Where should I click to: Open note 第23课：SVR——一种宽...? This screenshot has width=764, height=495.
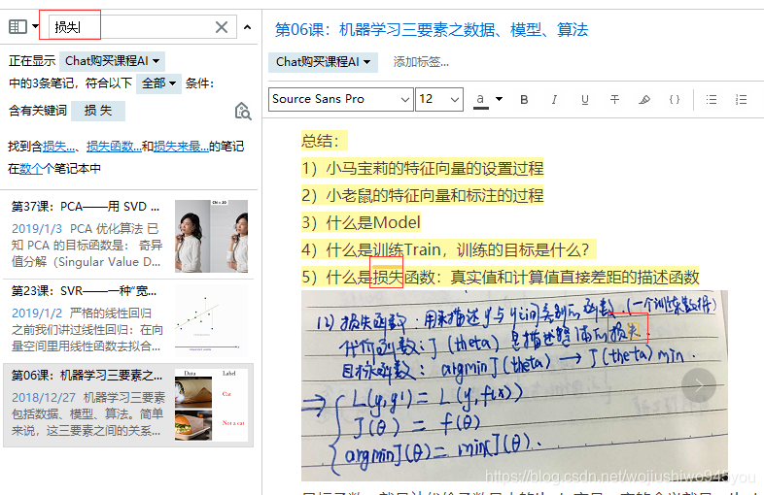pyautogui.click(x=128, y=320)
